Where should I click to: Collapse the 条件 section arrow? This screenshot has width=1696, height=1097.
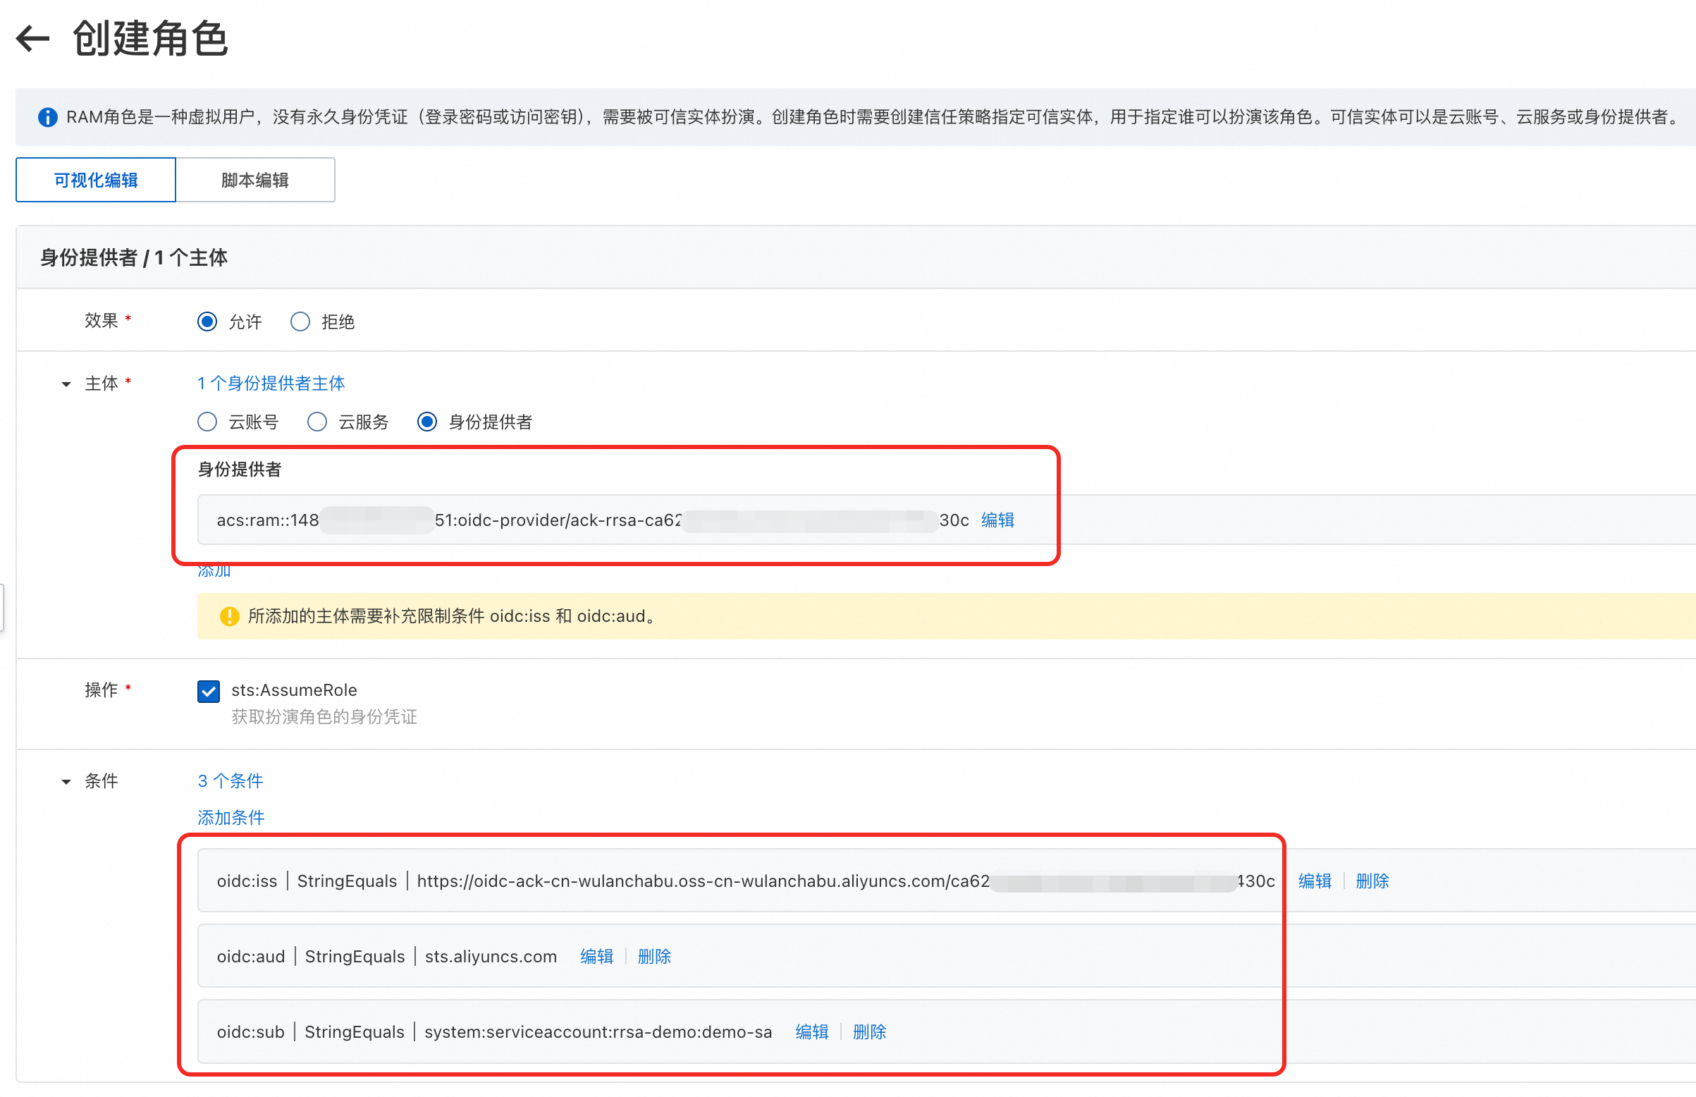pyautogui.click(x=66, y=782)
